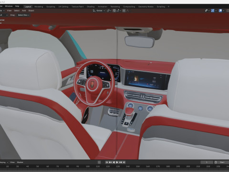Play the animation forward
The height and width of the screenshot is (172, 229).
[x=117, y=162]
